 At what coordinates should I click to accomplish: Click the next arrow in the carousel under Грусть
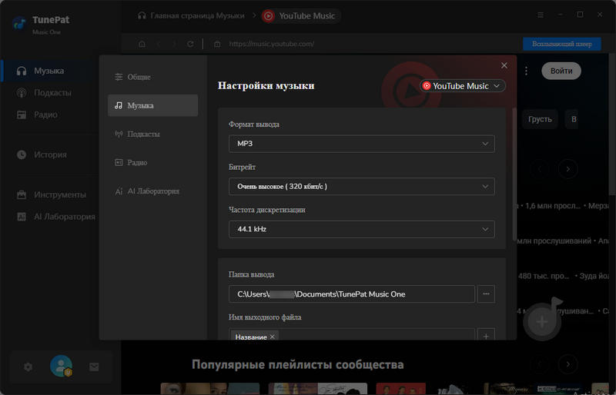567,170
